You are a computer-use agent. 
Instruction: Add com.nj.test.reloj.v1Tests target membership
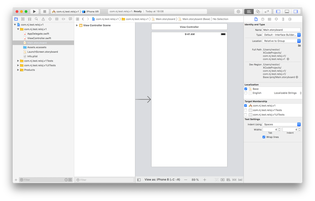click(x=246, y=110)
